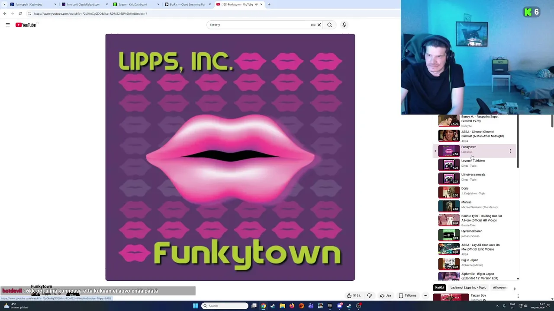Save the video with Tallenna
This screenshot has height=311, width=554.
(x=407, y=295)
